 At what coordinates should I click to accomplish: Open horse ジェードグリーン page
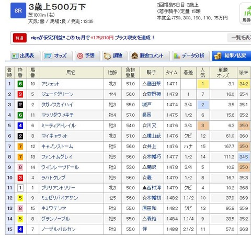[58, 94]
